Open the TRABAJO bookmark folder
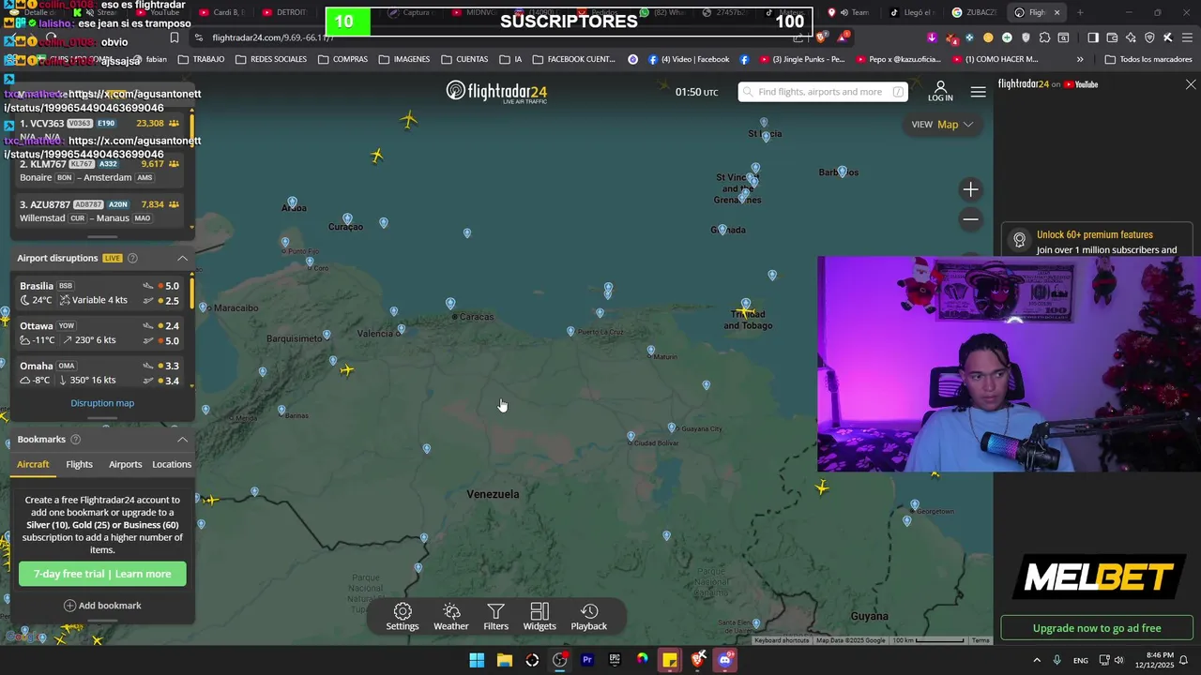The height and width of the screenshot is (675, 1201). coord(201,59)
